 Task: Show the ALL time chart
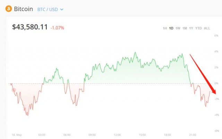(x=207, y=28)
